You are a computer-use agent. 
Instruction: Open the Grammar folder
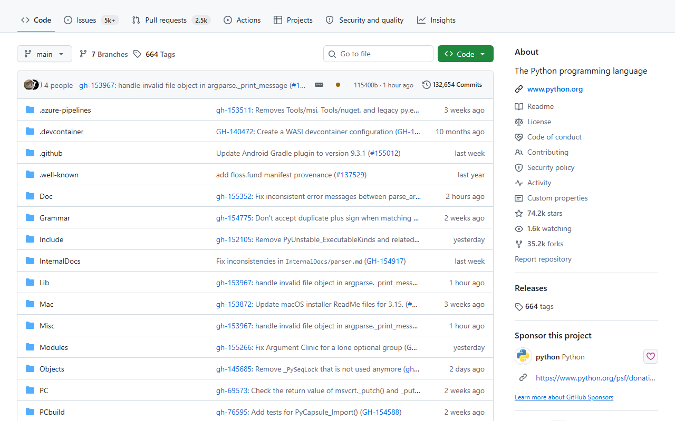click(x=55, y=218)
